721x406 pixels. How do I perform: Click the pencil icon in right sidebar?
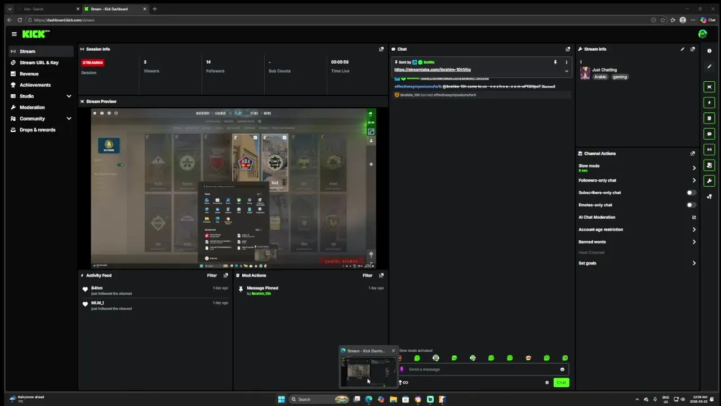tap(709, 67)
